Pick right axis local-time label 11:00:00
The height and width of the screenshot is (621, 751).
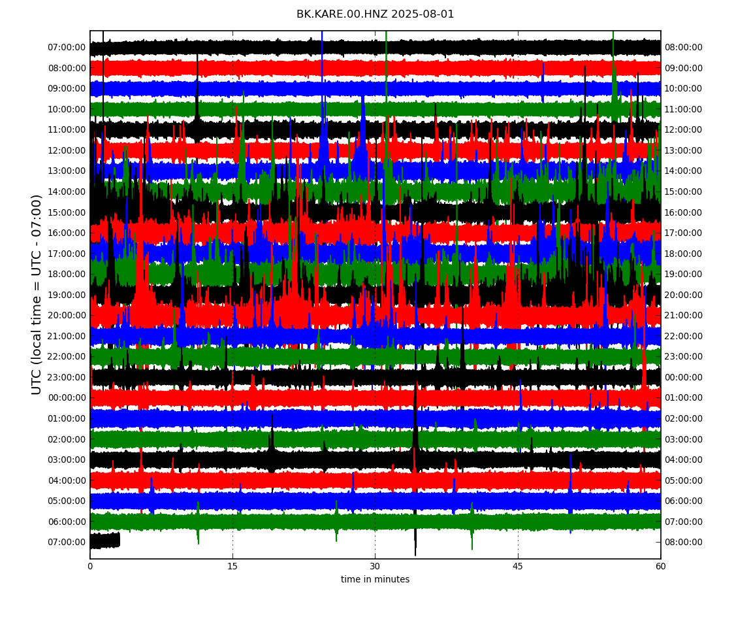(684, 109)
